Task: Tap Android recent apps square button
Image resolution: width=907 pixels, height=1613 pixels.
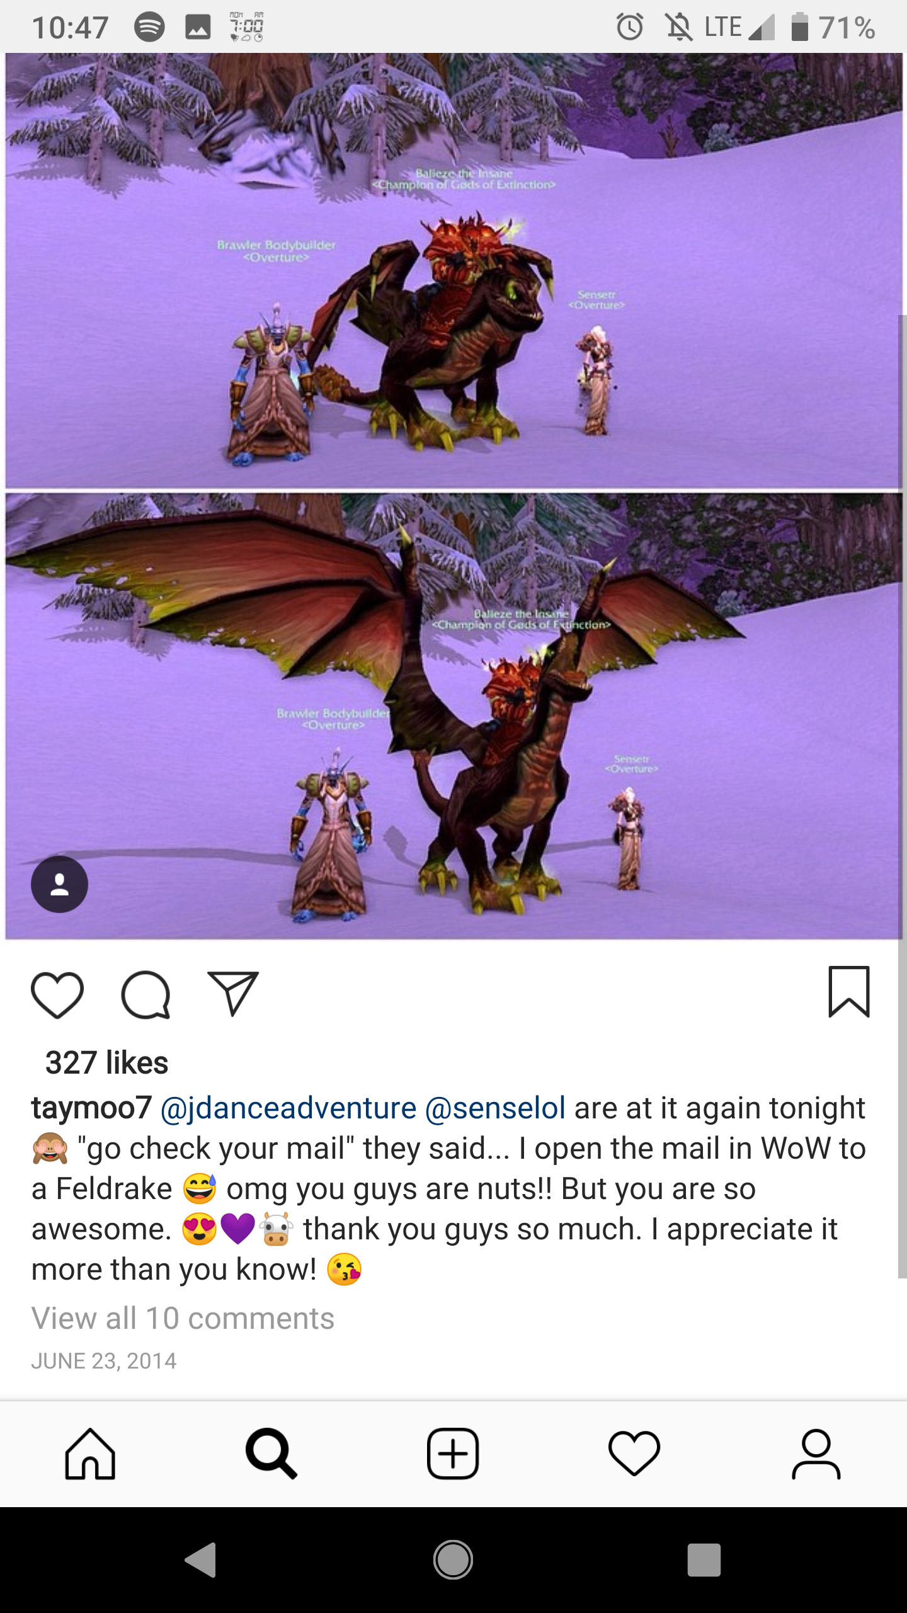Action: (704, 1560)
